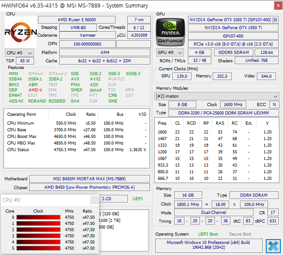This screenshot has width=283, height=255.
Task: Click the Cache 6x32 + 6x32 + 6x512 + 32M field
Action: (x=105, y=61)
